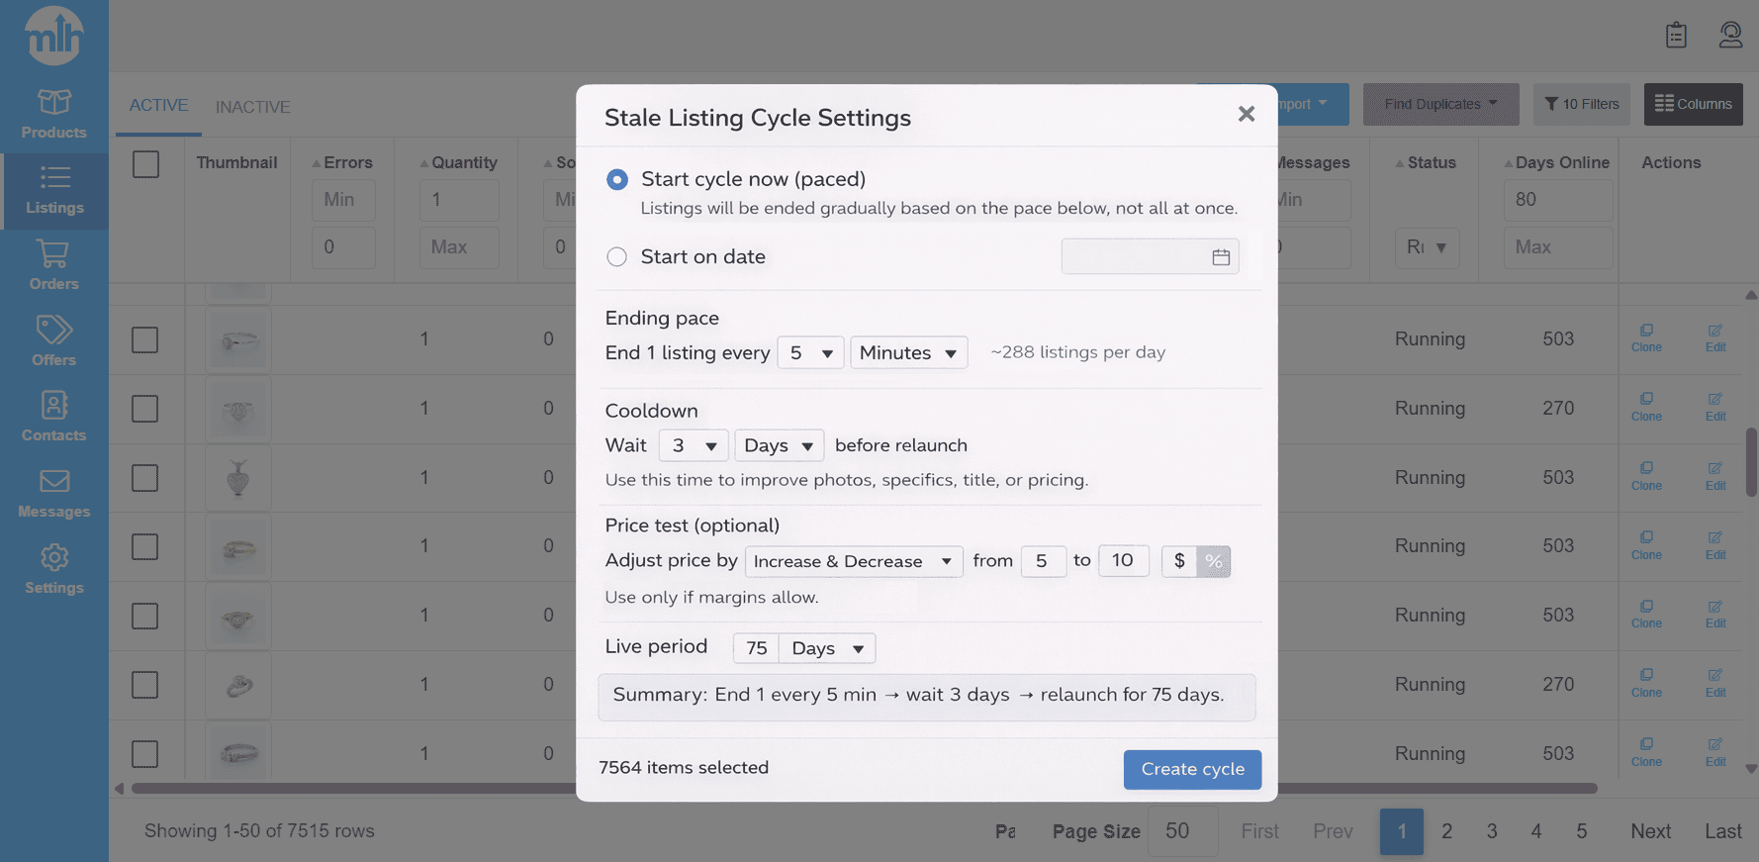Switch to the ACTIVE tab

click(x=158, y=105)
